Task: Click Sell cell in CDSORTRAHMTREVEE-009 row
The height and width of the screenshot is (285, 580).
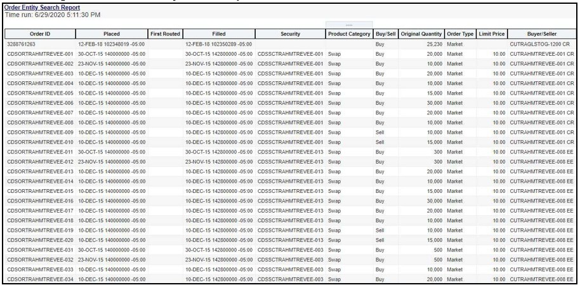Action: (379, 132)
